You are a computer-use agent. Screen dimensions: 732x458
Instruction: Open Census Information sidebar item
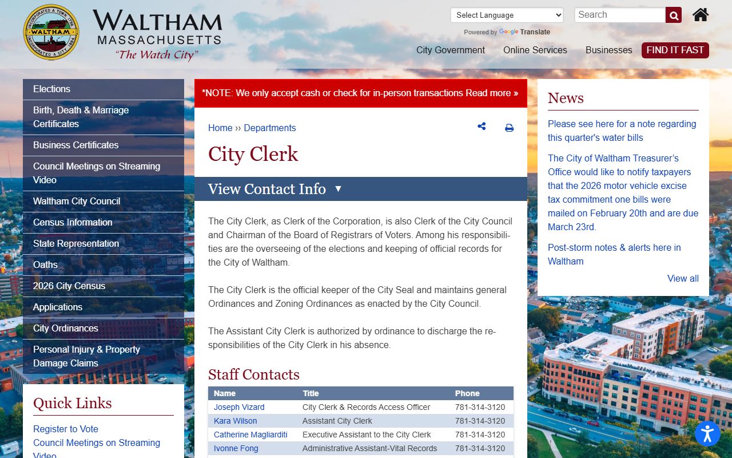(104, 223)
